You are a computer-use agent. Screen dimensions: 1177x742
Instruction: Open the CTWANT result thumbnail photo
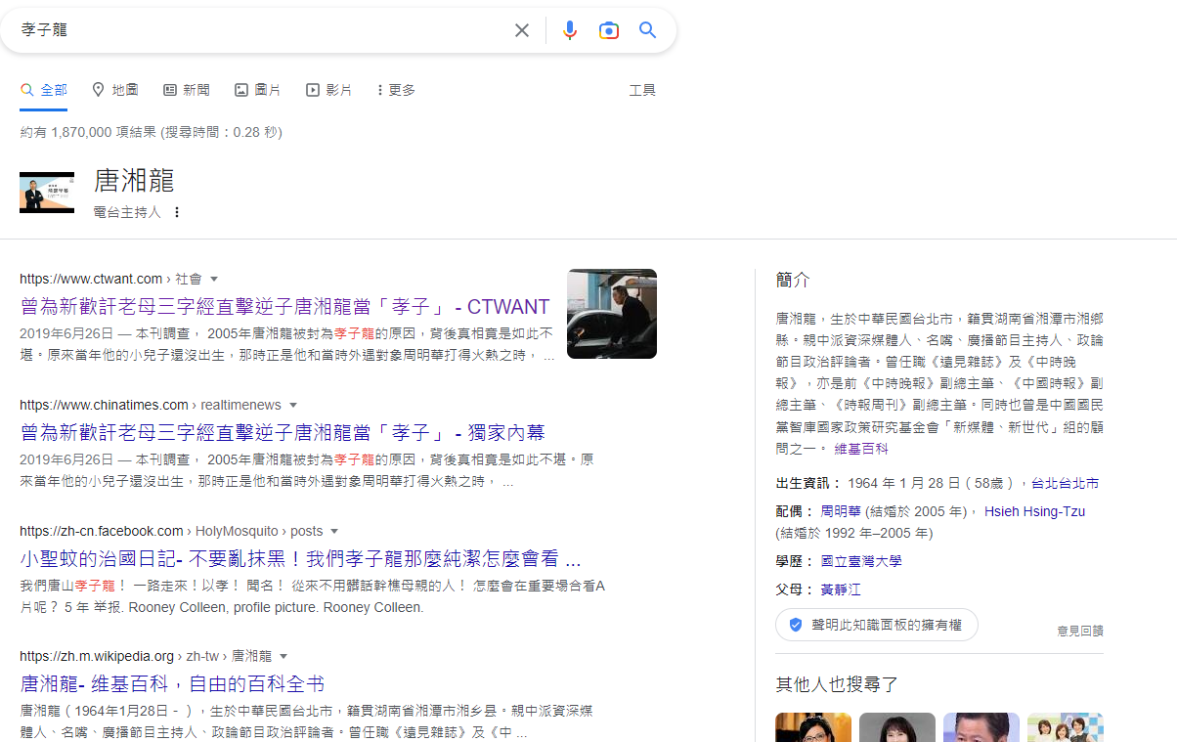point(612,314)
